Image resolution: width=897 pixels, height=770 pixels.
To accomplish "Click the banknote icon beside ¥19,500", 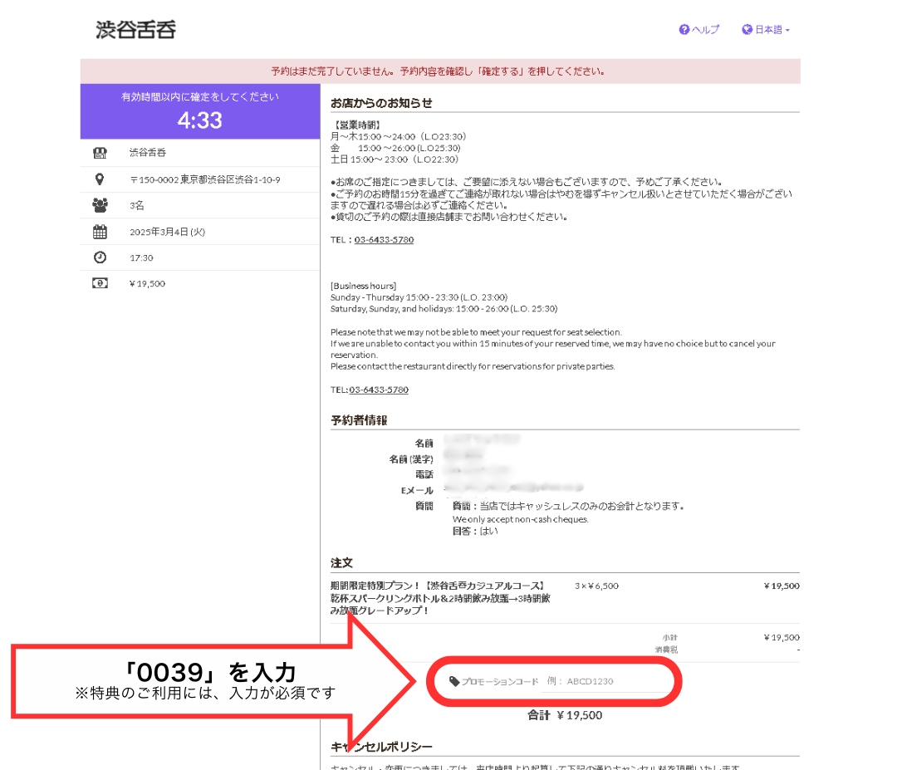I will 100,284.
